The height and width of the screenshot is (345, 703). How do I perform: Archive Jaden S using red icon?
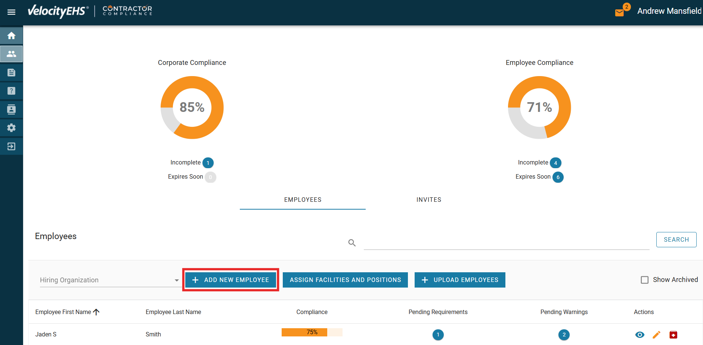[673, 335]
